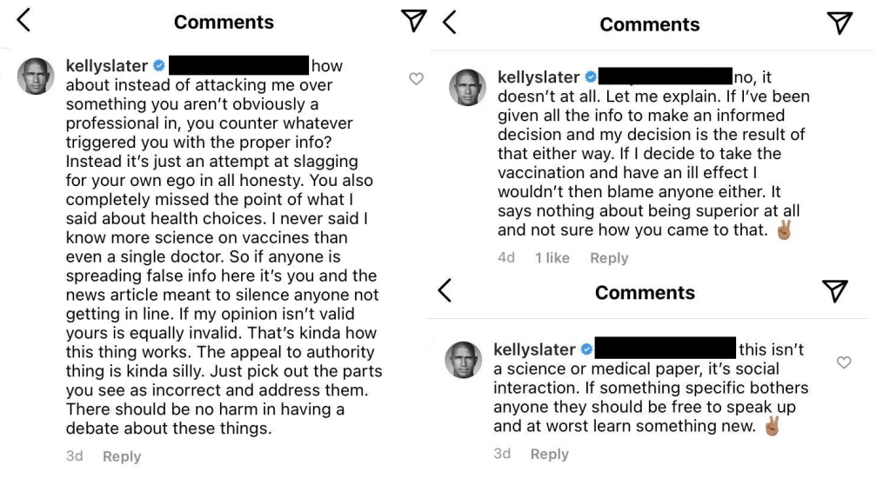
Task: Open share icon above 'social interaction' comment
Action: 834,291
